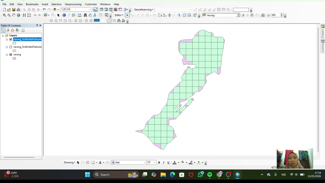Select the Measure tool
325x183 pixels.
click(x=79, y=15)
